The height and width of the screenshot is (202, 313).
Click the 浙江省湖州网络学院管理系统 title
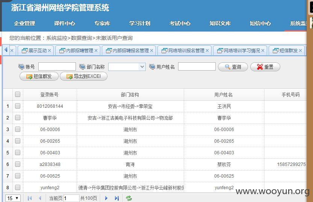coord(60,8)
